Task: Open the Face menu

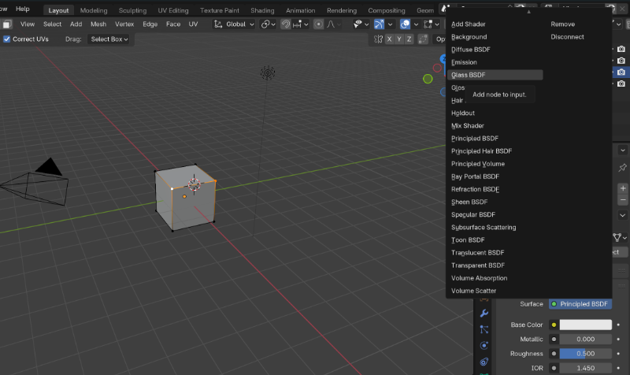Action: point(173,24)
